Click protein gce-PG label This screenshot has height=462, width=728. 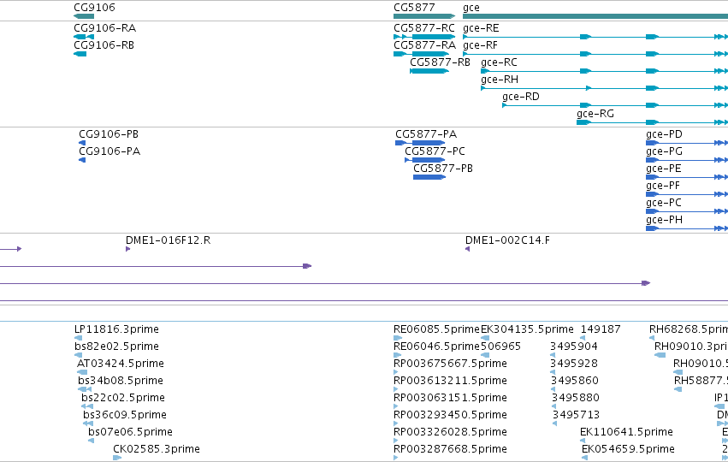pos(664,151)
